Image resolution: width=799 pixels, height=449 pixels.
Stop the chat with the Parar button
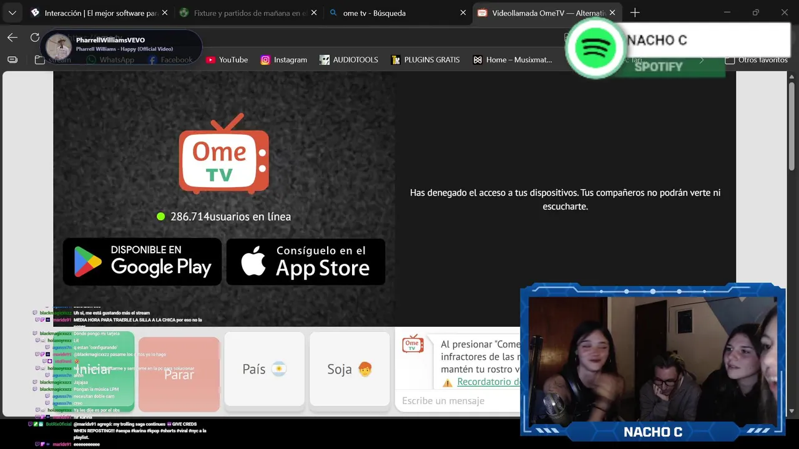[179, 374]
